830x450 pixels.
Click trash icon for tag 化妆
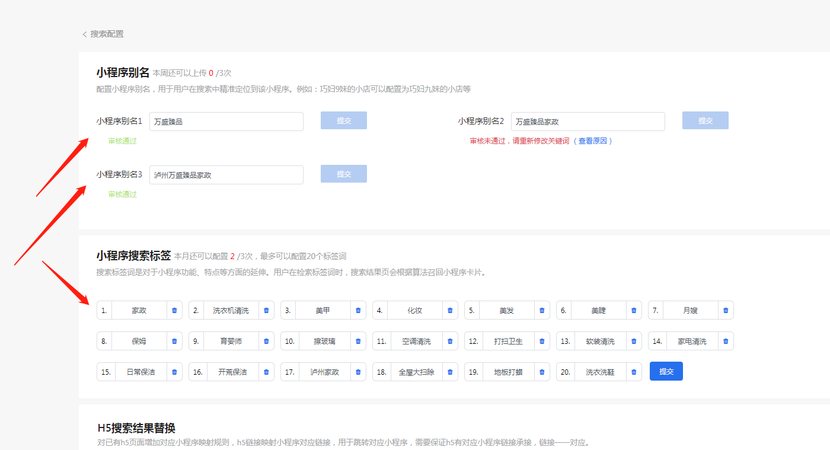pos(450,310)
